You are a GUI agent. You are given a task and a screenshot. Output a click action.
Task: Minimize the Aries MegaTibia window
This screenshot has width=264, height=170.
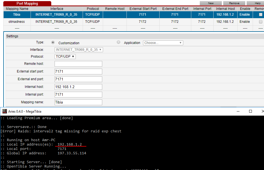(238, 111)
